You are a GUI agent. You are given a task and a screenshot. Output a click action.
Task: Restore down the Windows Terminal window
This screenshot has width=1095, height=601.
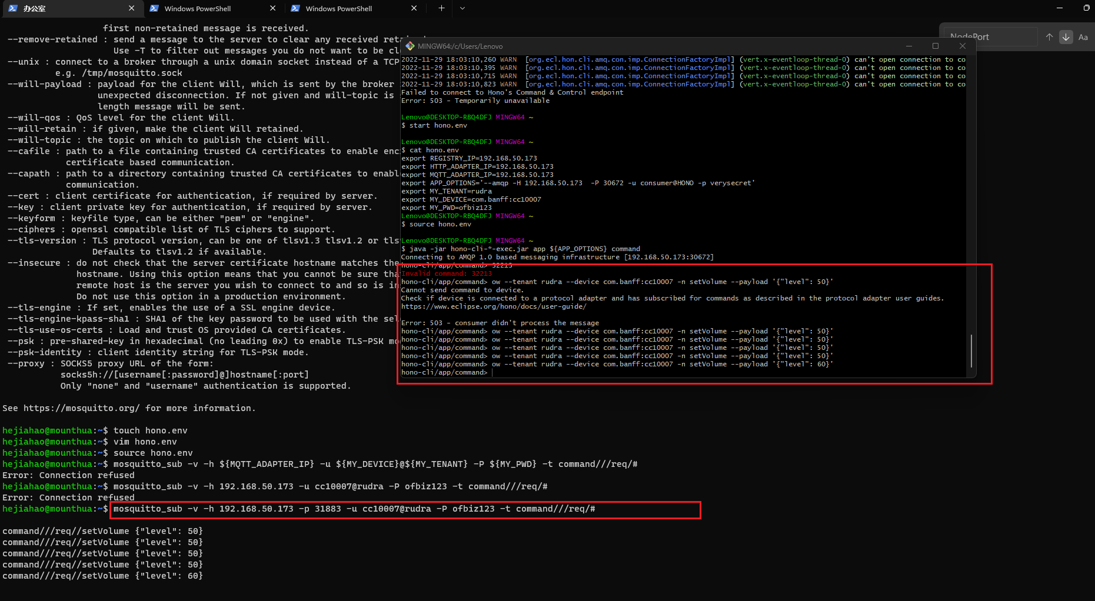point(1086,8)
